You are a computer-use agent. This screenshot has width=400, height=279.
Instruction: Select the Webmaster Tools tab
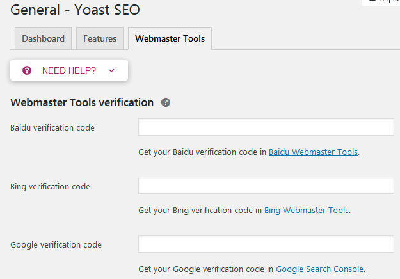170,38
